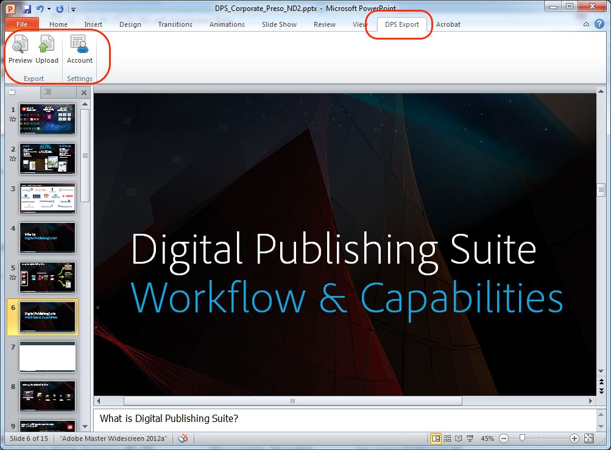The width and height of the screenshot is (611, 450).
Task: Click the Adobe Master Widescreen 2012a theme label
Action: (113, 438)
